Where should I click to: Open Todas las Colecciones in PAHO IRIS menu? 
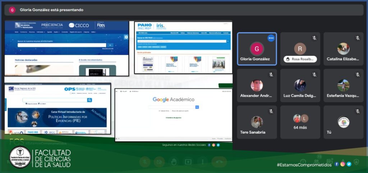(x=193, y=33)
